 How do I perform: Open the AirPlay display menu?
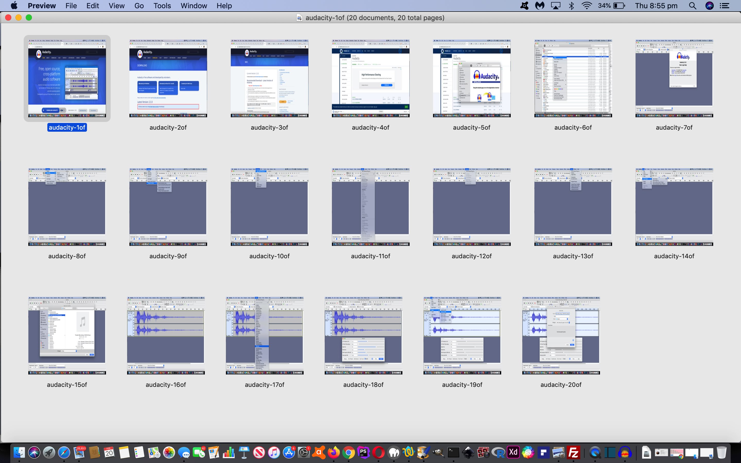tap(555, 5)
